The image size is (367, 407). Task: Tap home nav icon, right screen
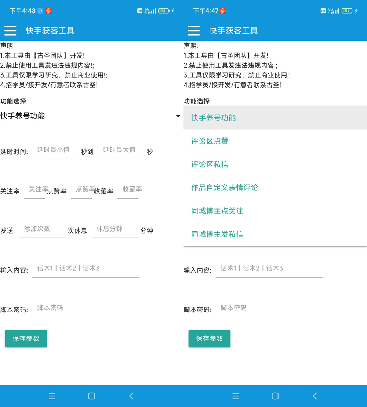pos(275,396)
